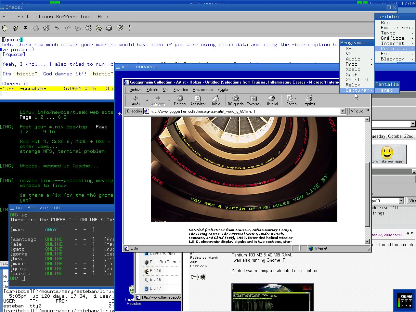416x312 pixels.
Task: Click the save-as pencil-disk icon in Emacs
Action: coord(46,28)
